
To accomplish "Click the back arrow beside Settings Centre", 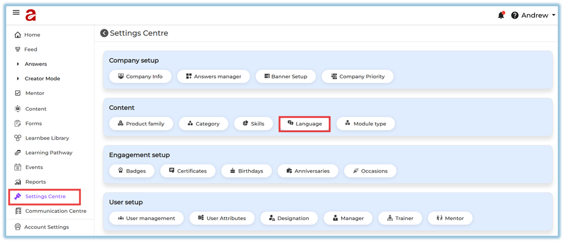I will pyautogui.click(x=104, y=33).
